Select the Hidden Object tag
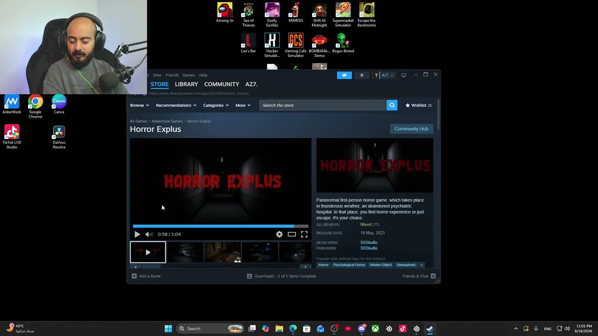Viewport: 598px width, 336px height. (x=381, y=265)
